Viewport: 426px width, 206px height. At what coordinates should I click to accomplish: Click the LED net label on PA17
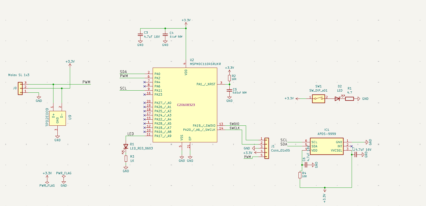pos(131,134)
